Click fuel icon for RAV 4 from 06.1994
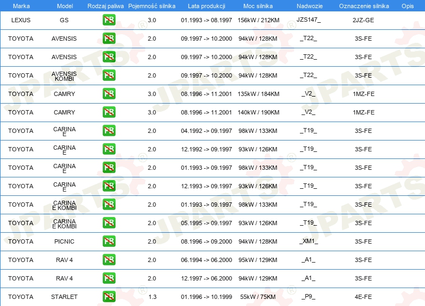This screenshot has width=425, height=306. click(109, 259)
